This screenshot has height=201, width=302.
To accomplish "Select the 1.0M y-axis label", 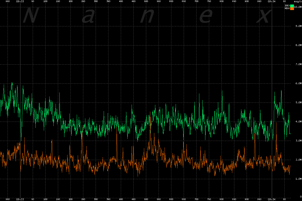I will 298,179.
